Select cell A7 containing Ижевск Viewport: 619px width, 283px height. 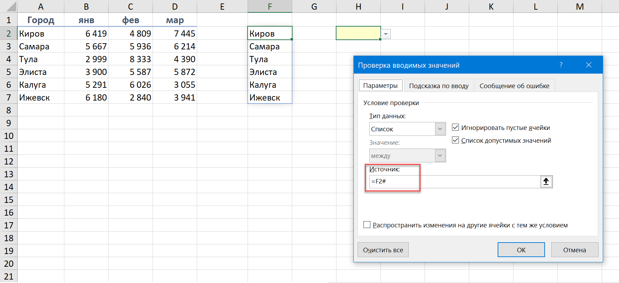point(41,97)
